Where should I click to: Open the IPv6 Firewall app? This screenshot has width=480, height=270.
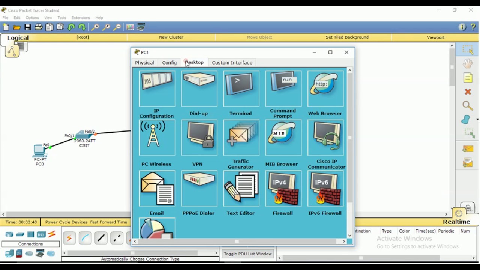pos(325,188)
